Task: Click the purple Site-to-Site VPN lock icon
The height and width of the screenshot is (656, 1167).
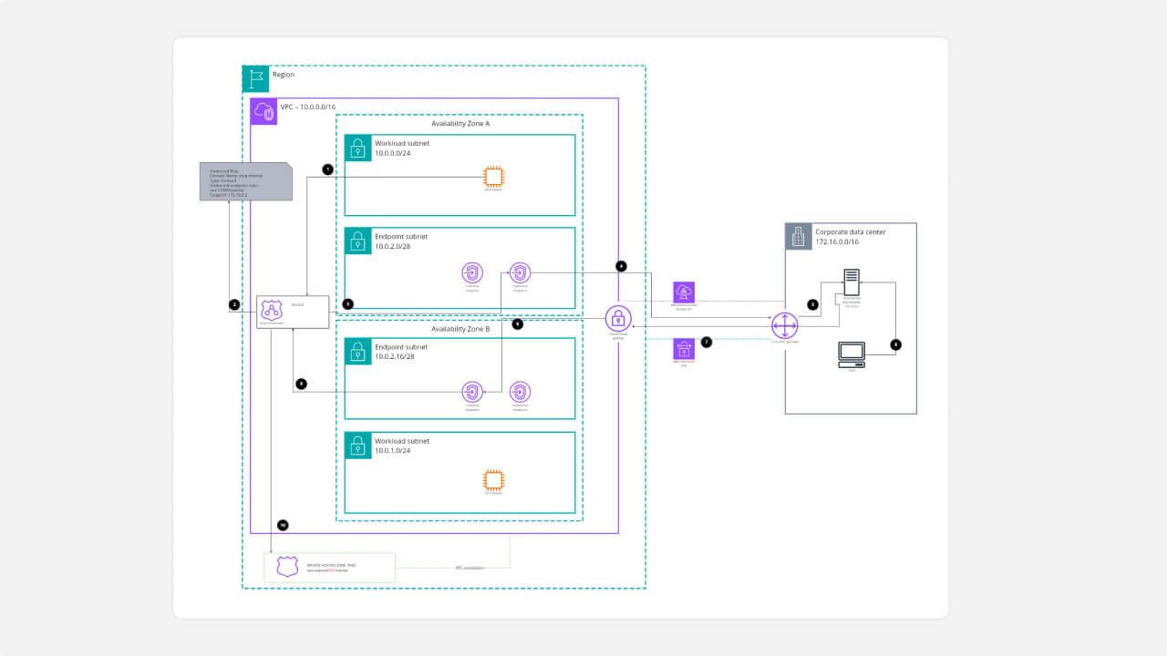Action: click(x=684, y=349)
